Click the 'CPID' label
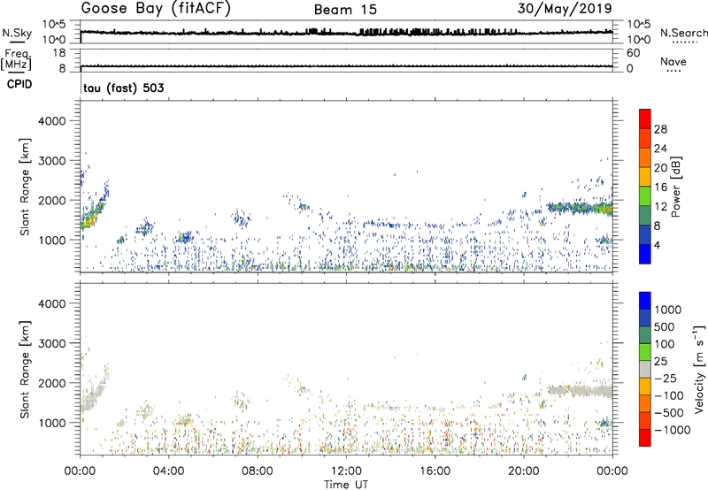The height and width of the screenshot is (490, 708). pyautogui.click(x=19, y=84)
